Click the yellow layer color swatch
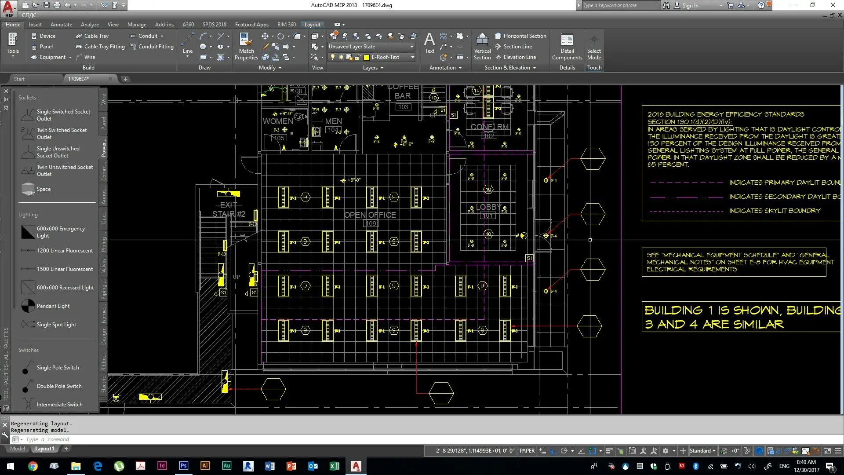 point(367,57)
